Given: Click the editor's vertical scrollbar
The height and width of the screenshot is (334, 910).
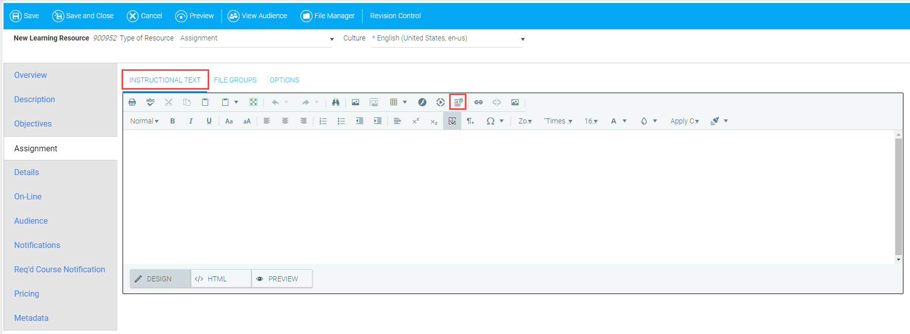Looking at the screenshot, I should [x=898, y=197].
